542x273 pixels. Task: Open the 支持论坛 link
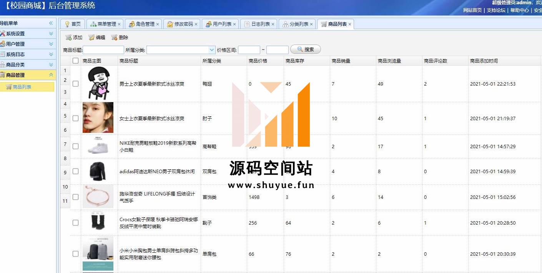(496, 10)
